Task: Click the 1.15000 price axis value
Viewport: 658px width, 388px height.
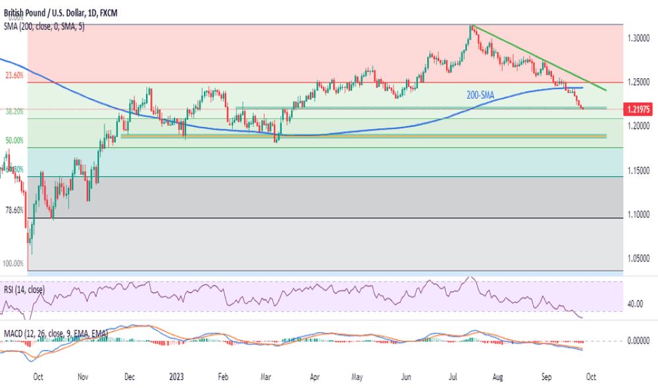Action: pos(639,171)
